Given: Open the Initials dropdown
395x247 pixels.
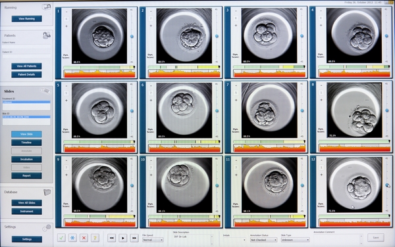Looking at the screenshot, I should tap(234, 240).
